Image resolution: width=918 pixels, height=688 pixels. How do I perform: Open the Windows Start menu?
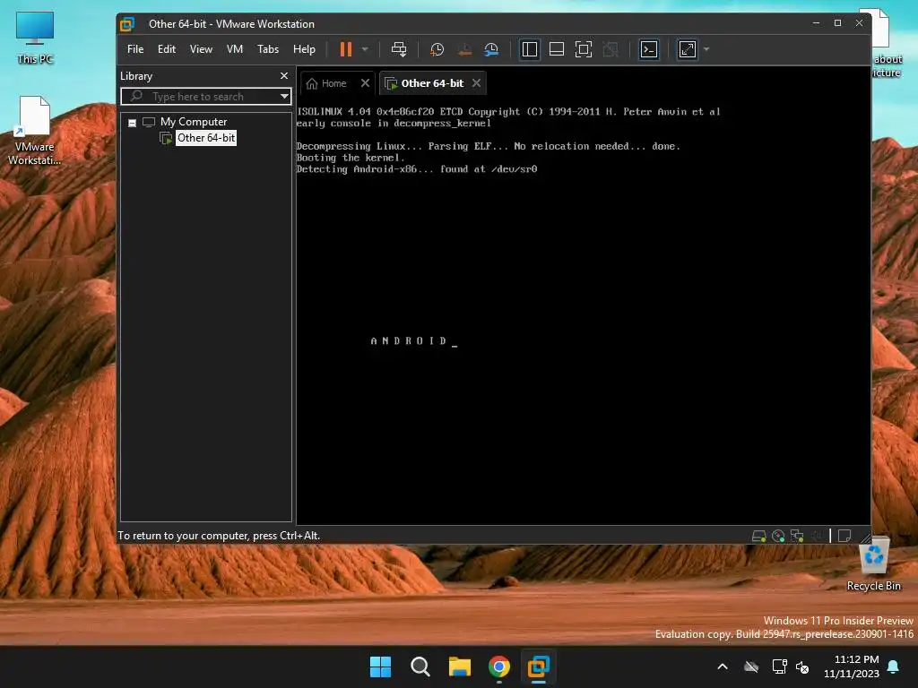tap(380, 666)
